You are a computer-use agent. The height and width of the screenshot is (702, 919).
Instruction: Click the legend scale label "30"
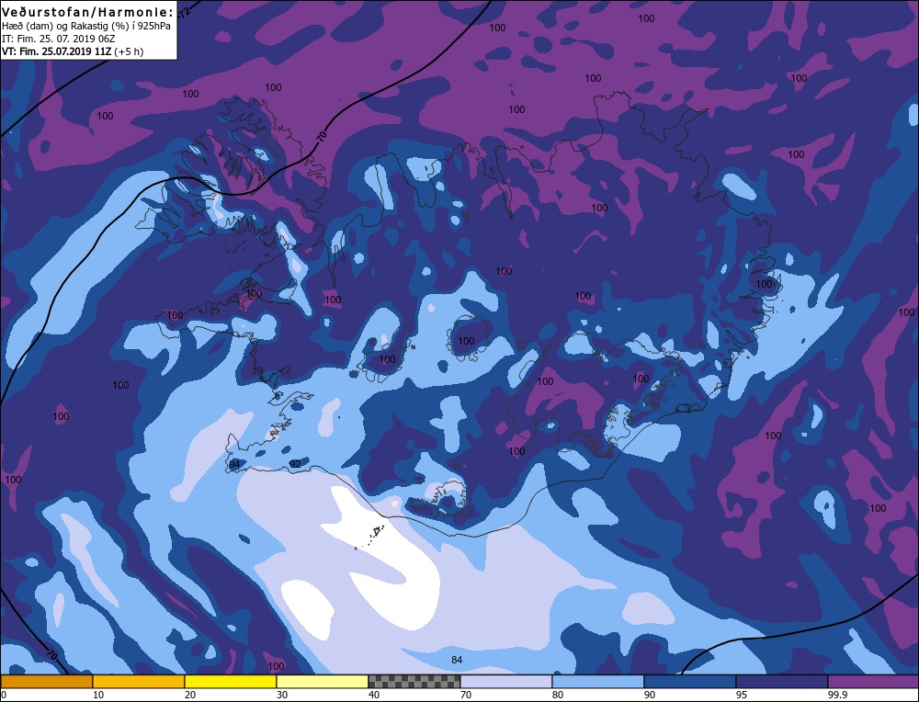point(282,695)
